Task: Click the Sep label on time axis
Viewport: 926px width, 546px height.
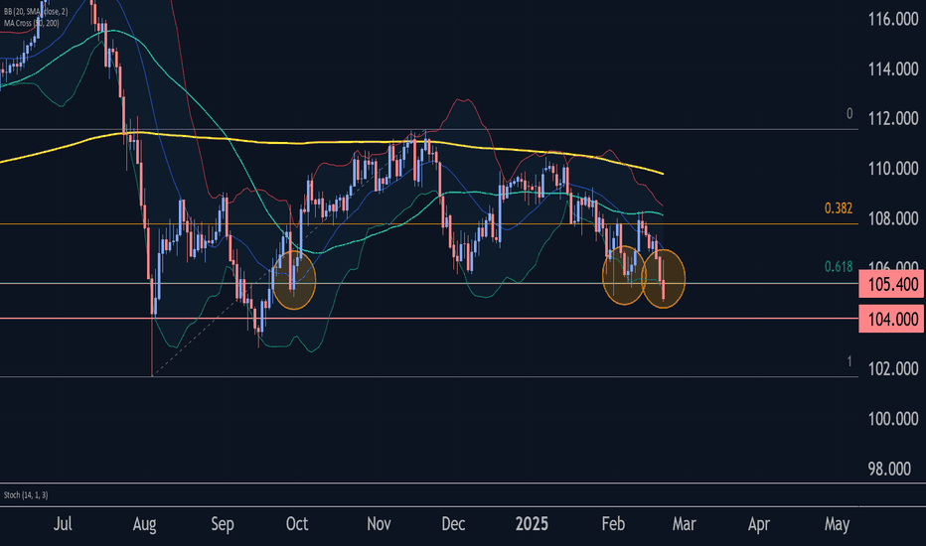Action: pos(223,524)
